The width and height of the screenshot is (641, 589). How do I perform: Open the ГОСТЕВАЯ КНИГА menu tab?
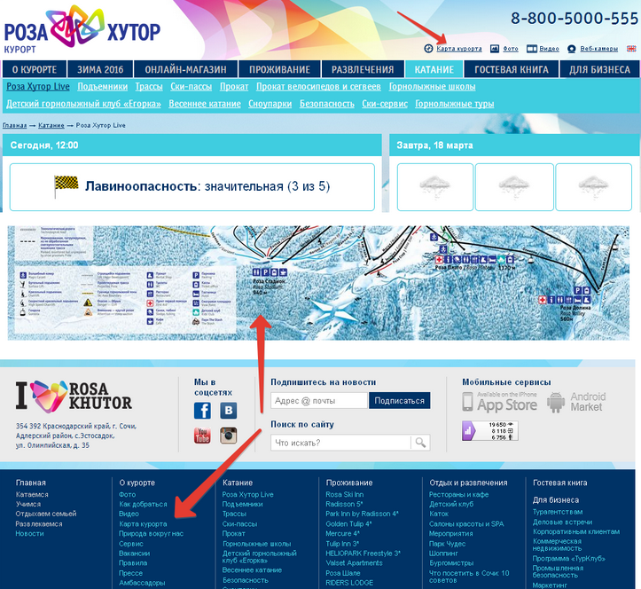point(512,69)
